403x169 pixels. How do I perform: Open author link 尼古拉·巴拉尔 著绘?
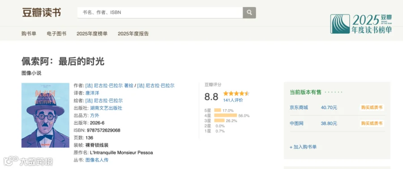(x=109, y=86)
